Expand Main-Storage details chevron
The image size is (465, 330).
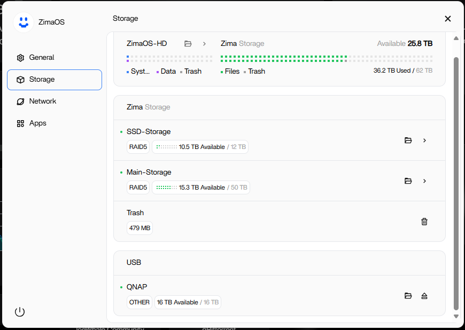(424, 181)
